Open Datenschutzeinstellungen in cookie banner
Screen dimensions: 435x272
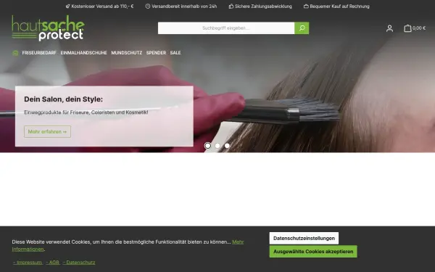coord(304,238)
